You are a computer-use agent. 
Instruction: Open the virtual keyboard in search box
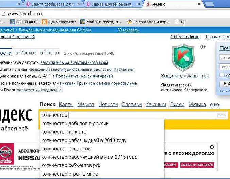point(221,115)
